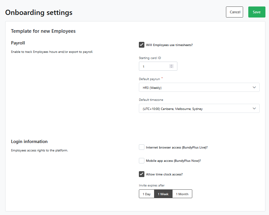Select the '1 Week' expiry segment

click(163, 194)
